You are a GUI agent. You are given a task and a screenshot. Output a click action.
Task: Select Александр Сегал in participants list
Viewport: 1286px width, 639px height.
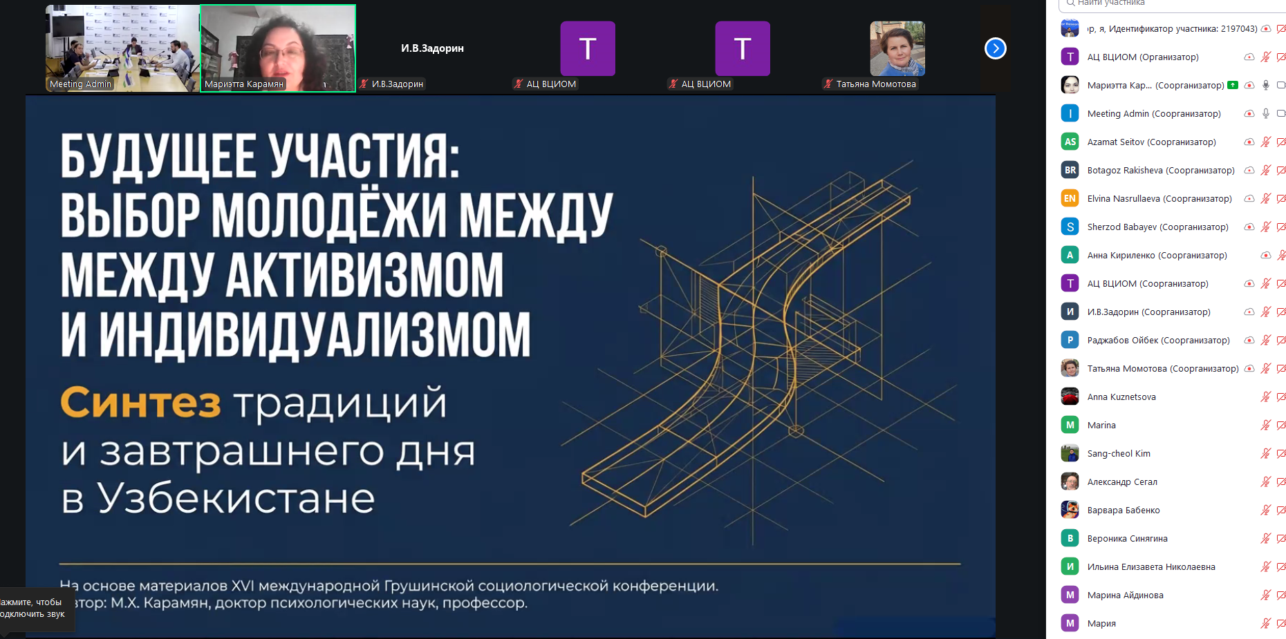coord(1121,481)
